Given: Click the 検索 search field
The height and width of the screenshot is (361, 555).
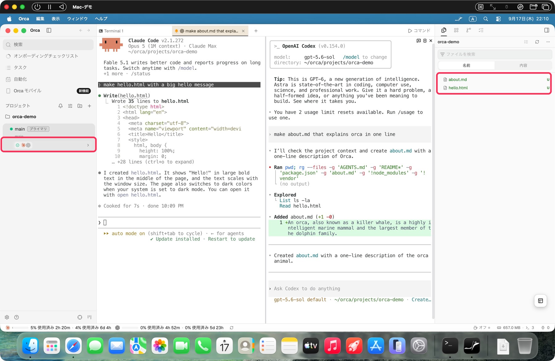Looking at the screenshot, I should (49, 44).
